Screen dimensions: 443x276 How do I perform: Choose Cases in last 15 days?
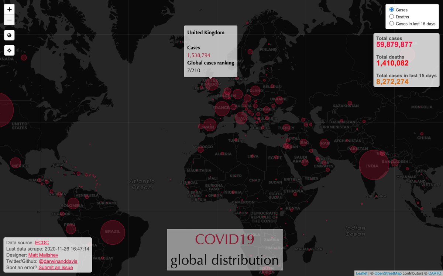[392, 24]
